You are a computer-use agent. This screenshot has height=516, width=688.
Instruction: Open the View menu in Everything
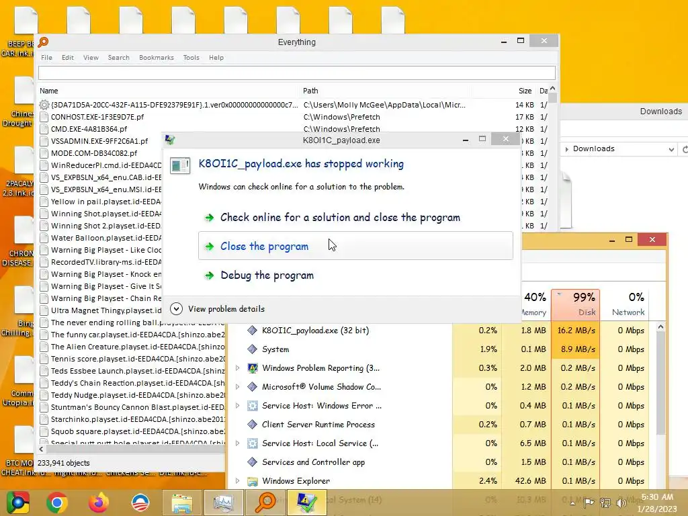coord(91,58)
